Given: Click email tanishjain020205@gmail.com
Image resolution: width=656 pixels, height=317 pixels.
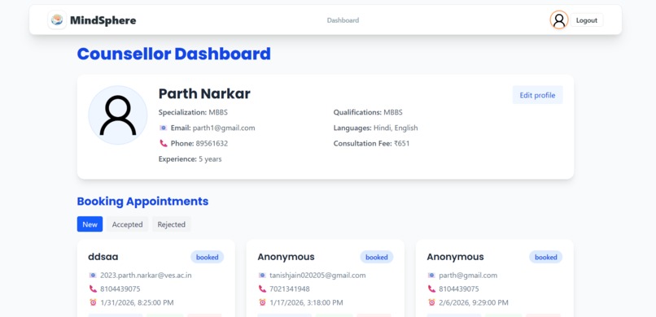Looking at the screenshot, I should click(x=317, y=276).
